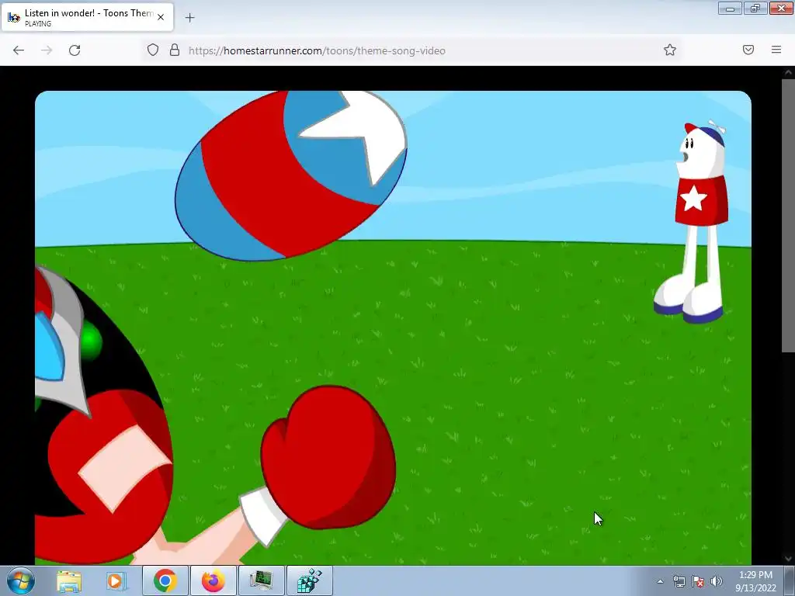Reload the current page
Viewport: 795px width, 596px height.
(75, 50)
